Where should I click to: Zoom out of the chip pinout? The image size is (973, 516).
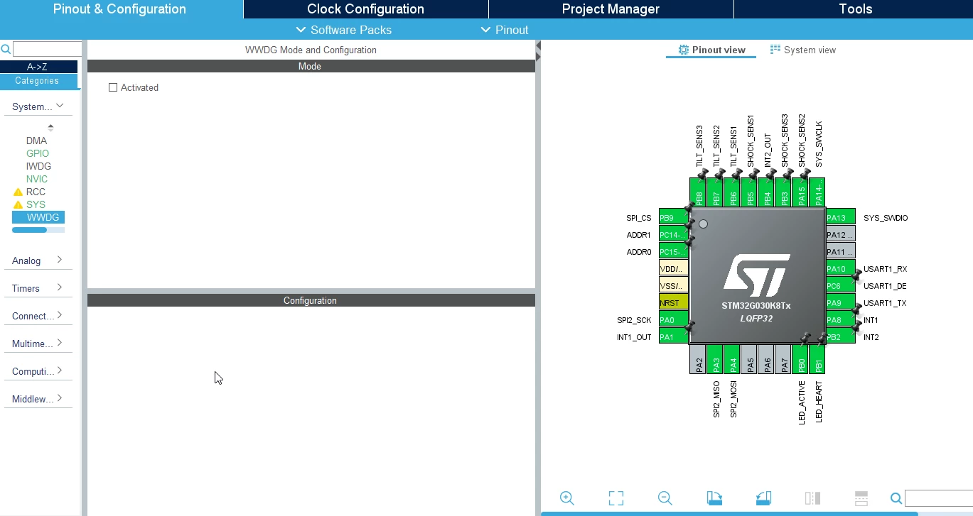(x=665, y=498)
